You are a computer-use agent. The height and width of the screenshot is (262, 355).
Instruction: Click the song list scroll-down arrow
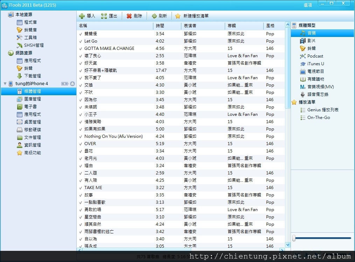tap(287, 245)
